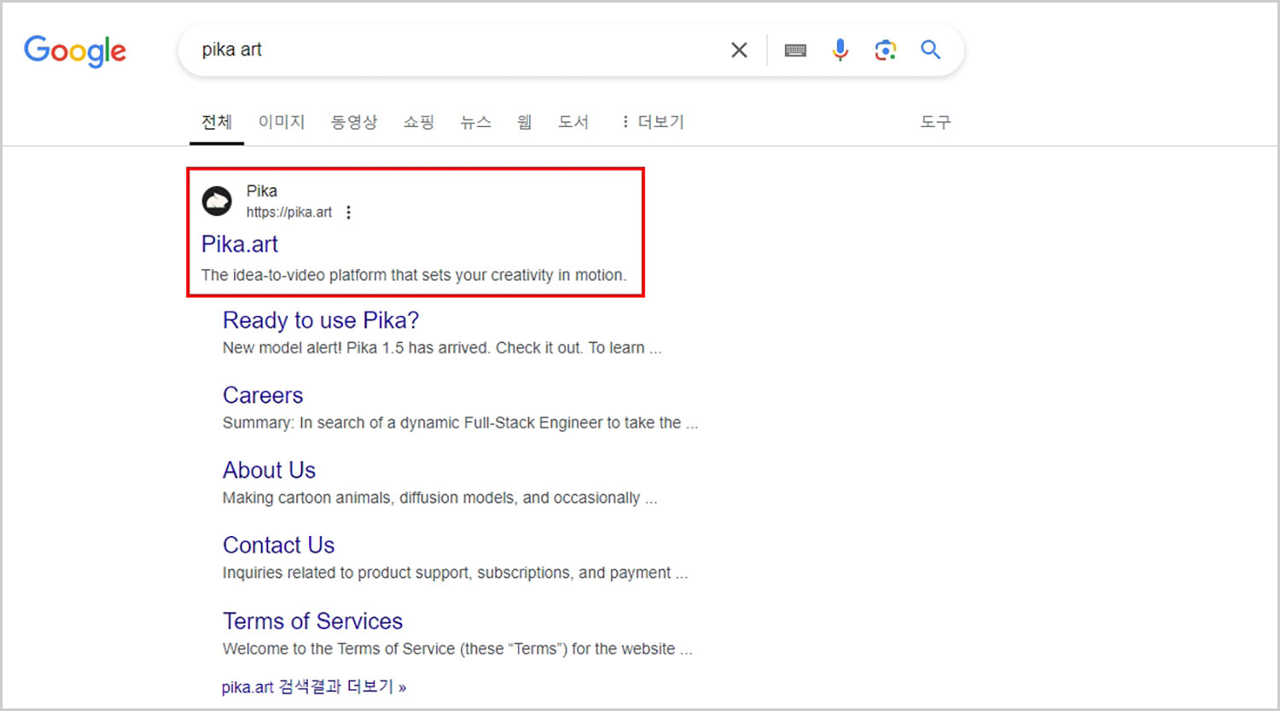Start voice search with microphone icon
The image size is (1280, 711).
(x=841, y=50)
